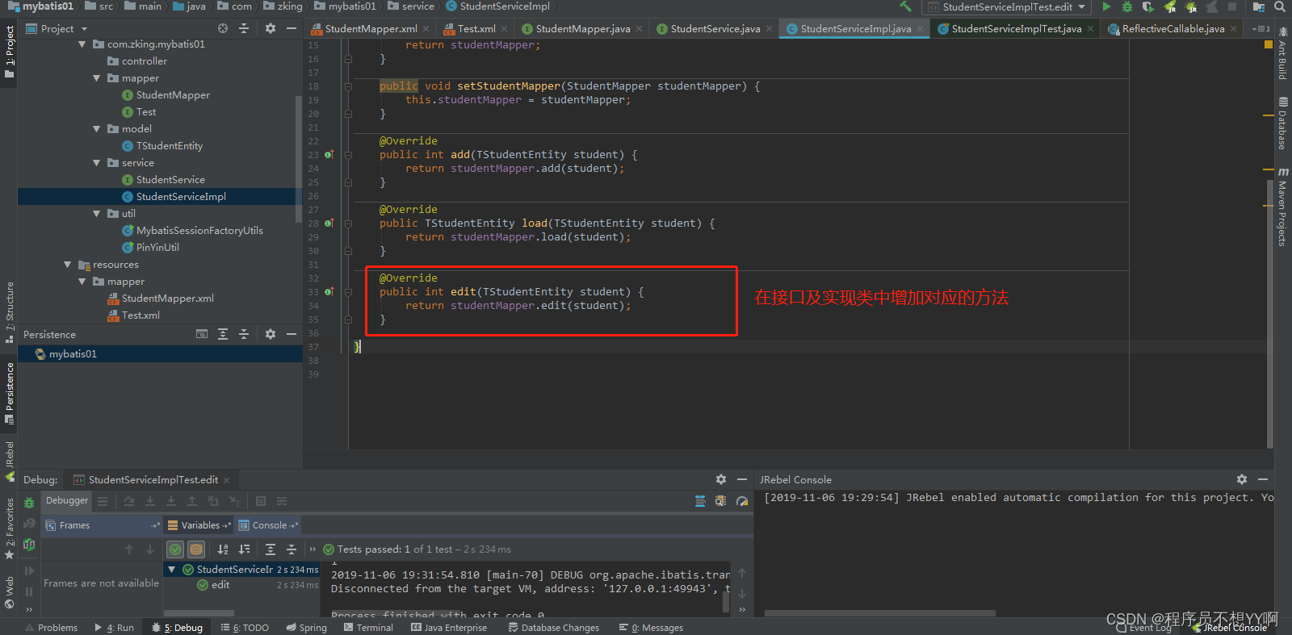The width and height of the screenshot is (1292, 635).
Task: Collapse the StudentServiceImplTest test result node
Action: pos(172,570)
